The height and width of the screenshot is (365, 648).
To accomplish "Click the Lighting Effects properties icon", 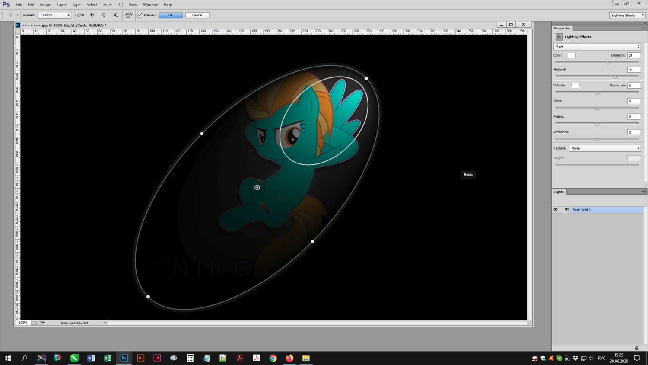I will 559,37.
